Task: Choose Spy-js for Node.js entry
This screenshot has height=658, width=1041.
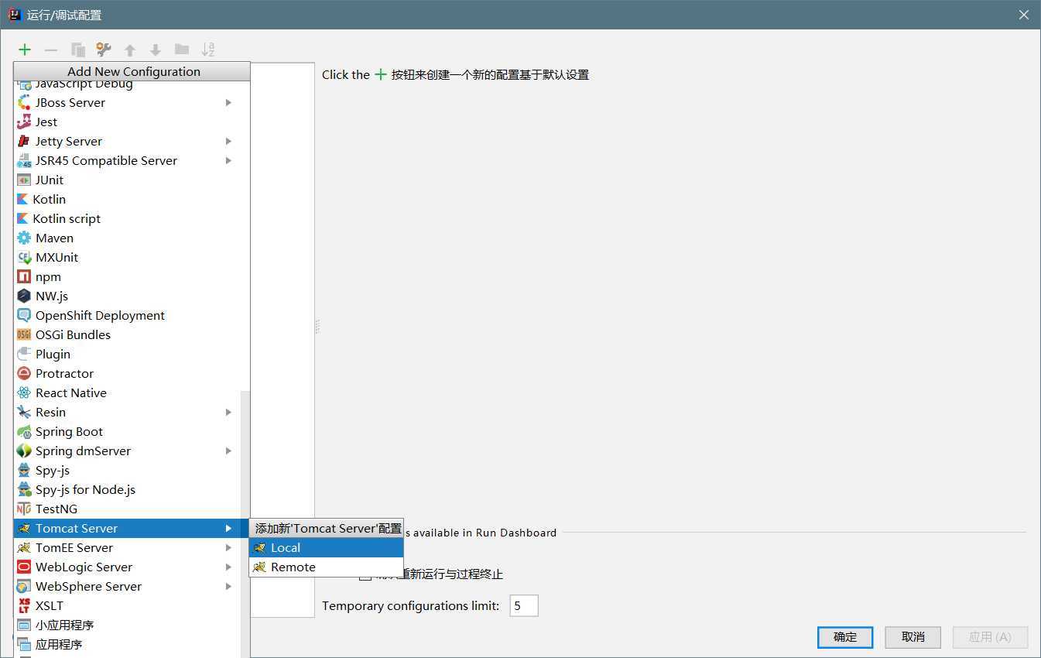Action: (127, 489)
